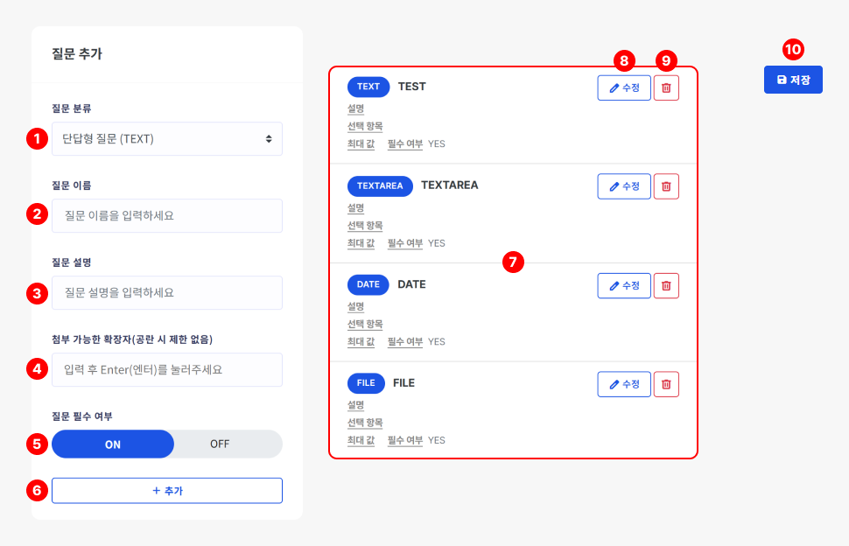Remove the DATE question via trash icon
The image size is (849, 546).
coord(666,285)
